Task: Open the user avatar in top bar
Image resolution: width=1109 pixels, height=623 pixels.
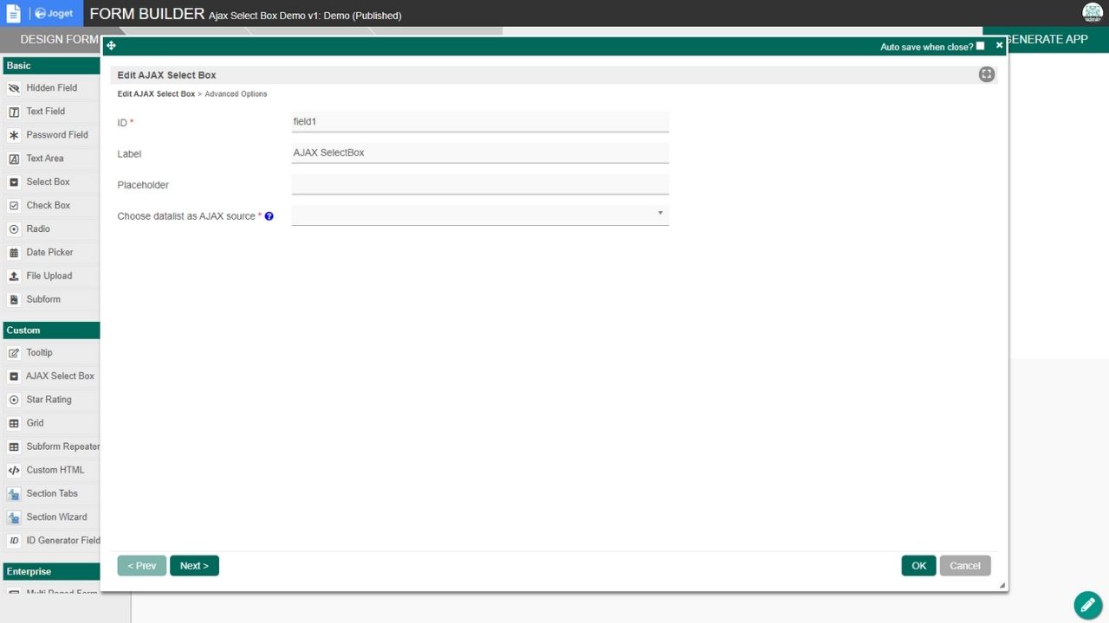Action: coord(1092,12)
